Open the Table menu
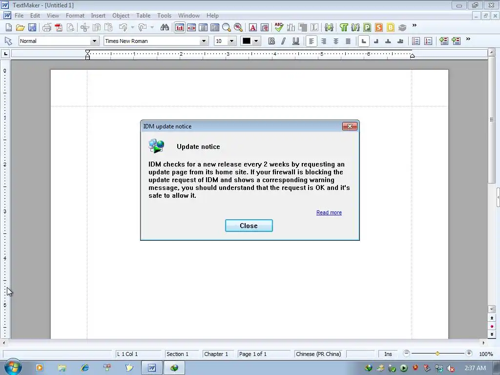 [x=143, y=15]
